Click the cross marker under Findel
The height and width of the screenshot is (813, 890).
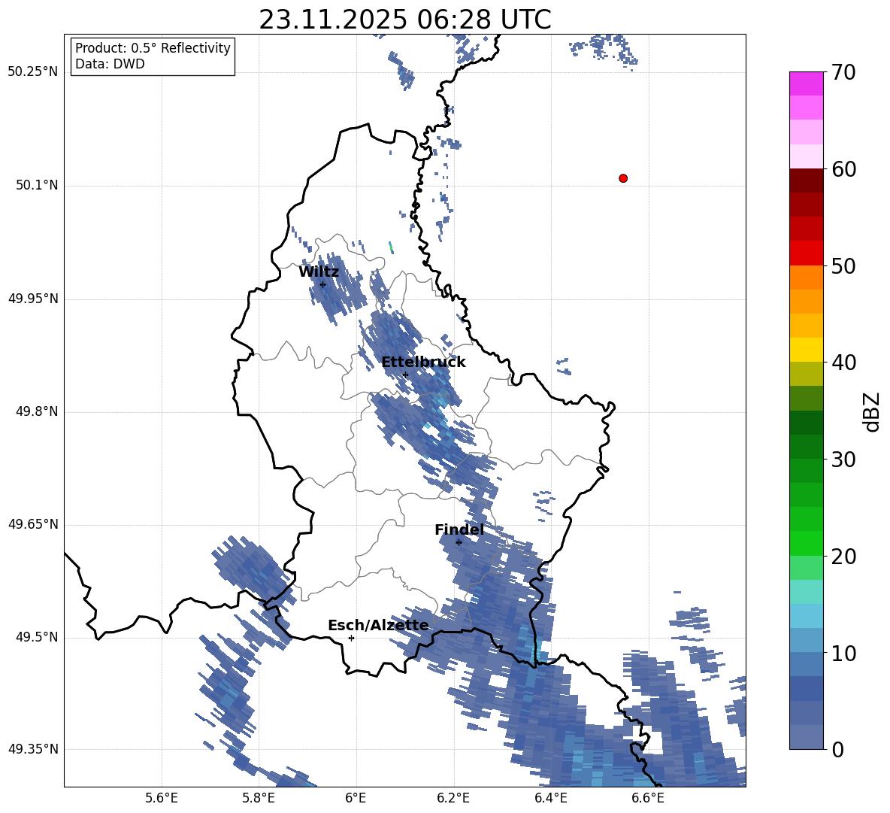(459, 543)
